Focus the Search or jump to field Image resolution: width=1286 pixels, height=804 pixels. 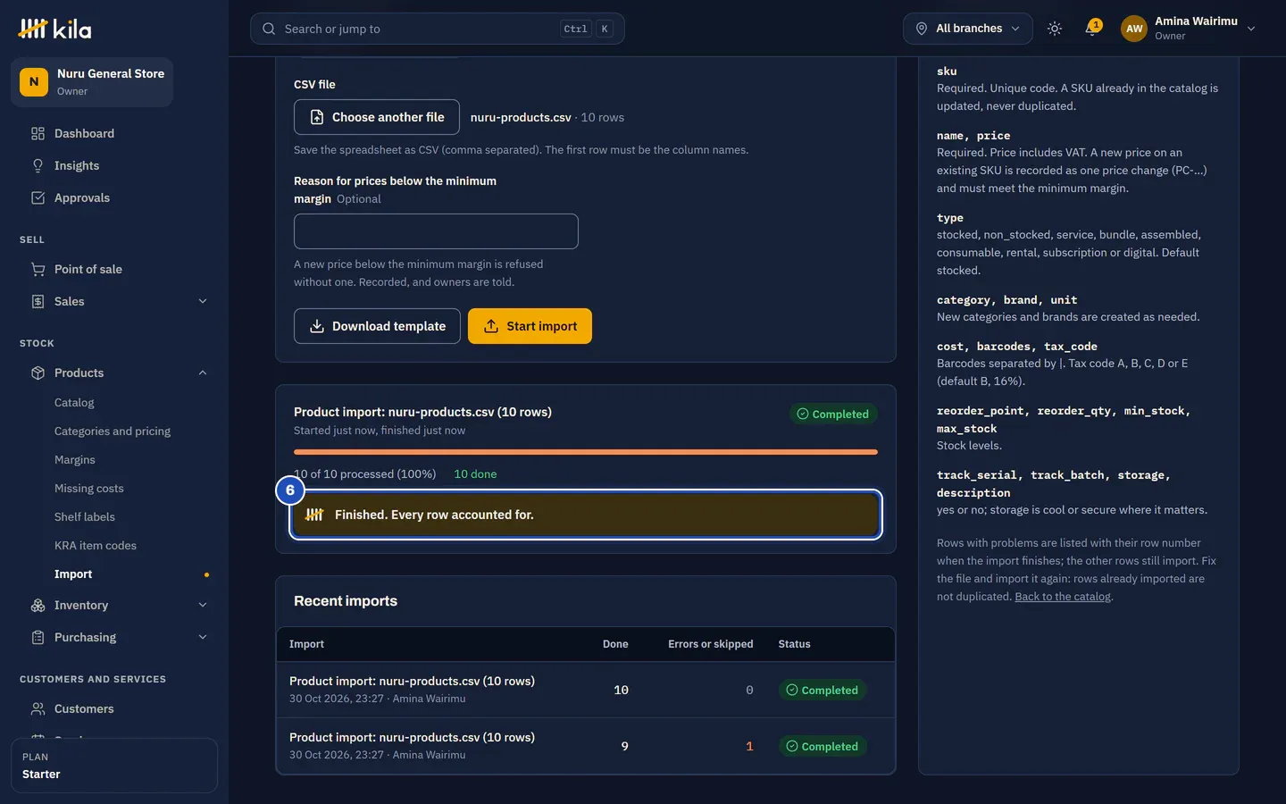438,29
